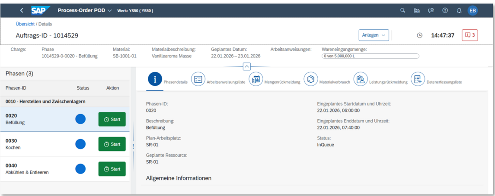
Task: Click the Auftrags-ID - 1014529 title
Action: (47, 36)
